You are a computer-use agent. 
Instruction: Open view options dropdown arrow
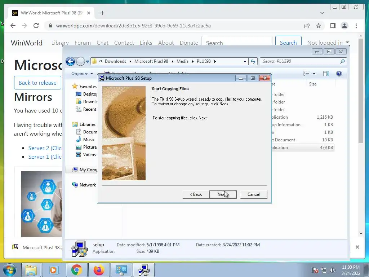pyautogui.click(x=314, y=74)
